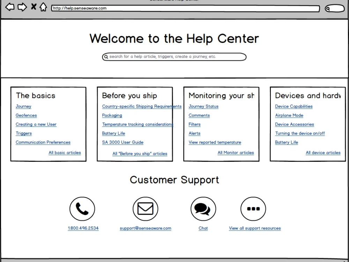
Task: Open SA 3000 User Guide link
Action: pos(122,143)
